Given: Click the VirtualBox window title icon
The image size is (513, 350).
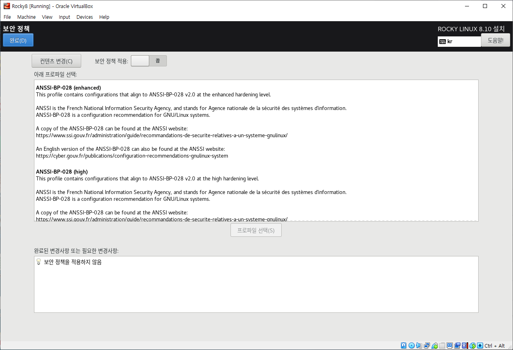Looking at the screenshot, I should click(x=7, y=6).
